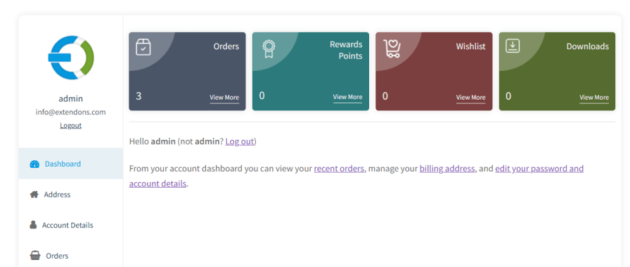Click the Rewards Points ribbon badge icon
The height and width of the screenshot is (267, 630).
269,48
